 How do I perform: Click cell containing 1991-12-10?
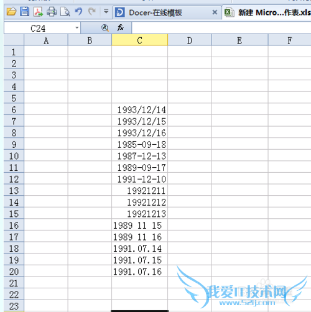(140, 179)
